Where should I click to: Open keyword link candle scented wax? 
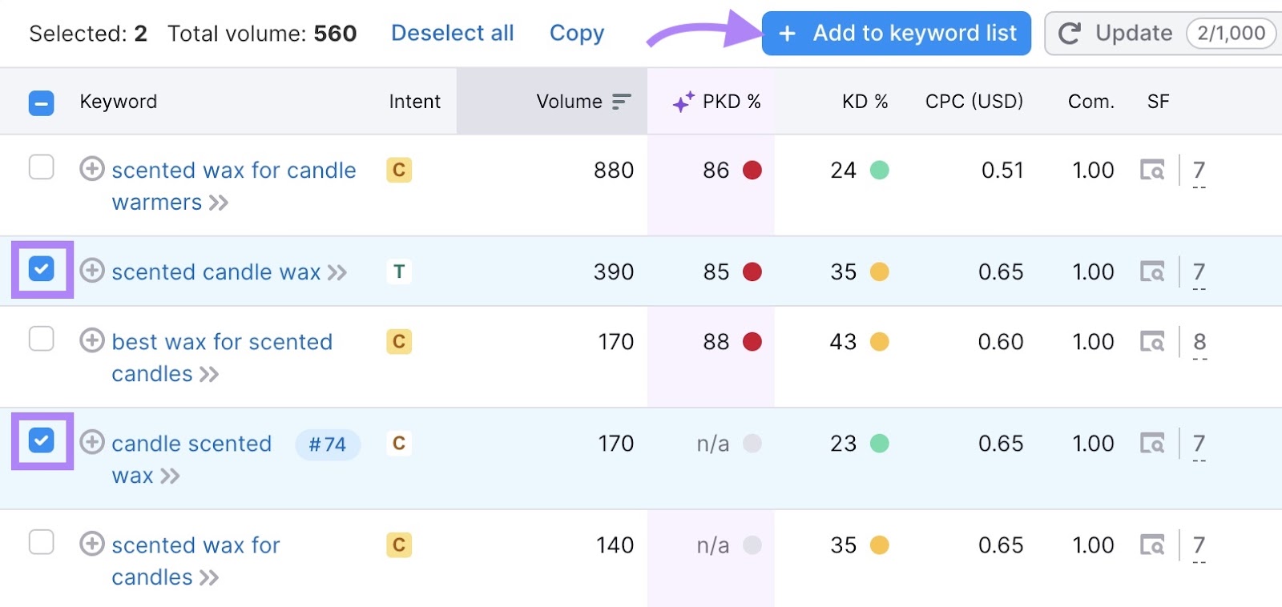click(x=191, y=459)
